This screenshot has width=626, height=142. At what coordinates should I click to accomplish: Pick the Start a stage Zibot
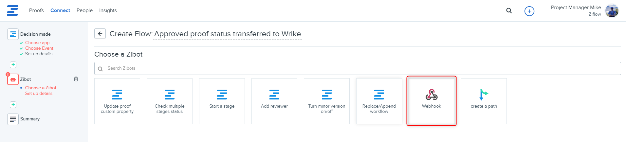[x=222, y=101]
